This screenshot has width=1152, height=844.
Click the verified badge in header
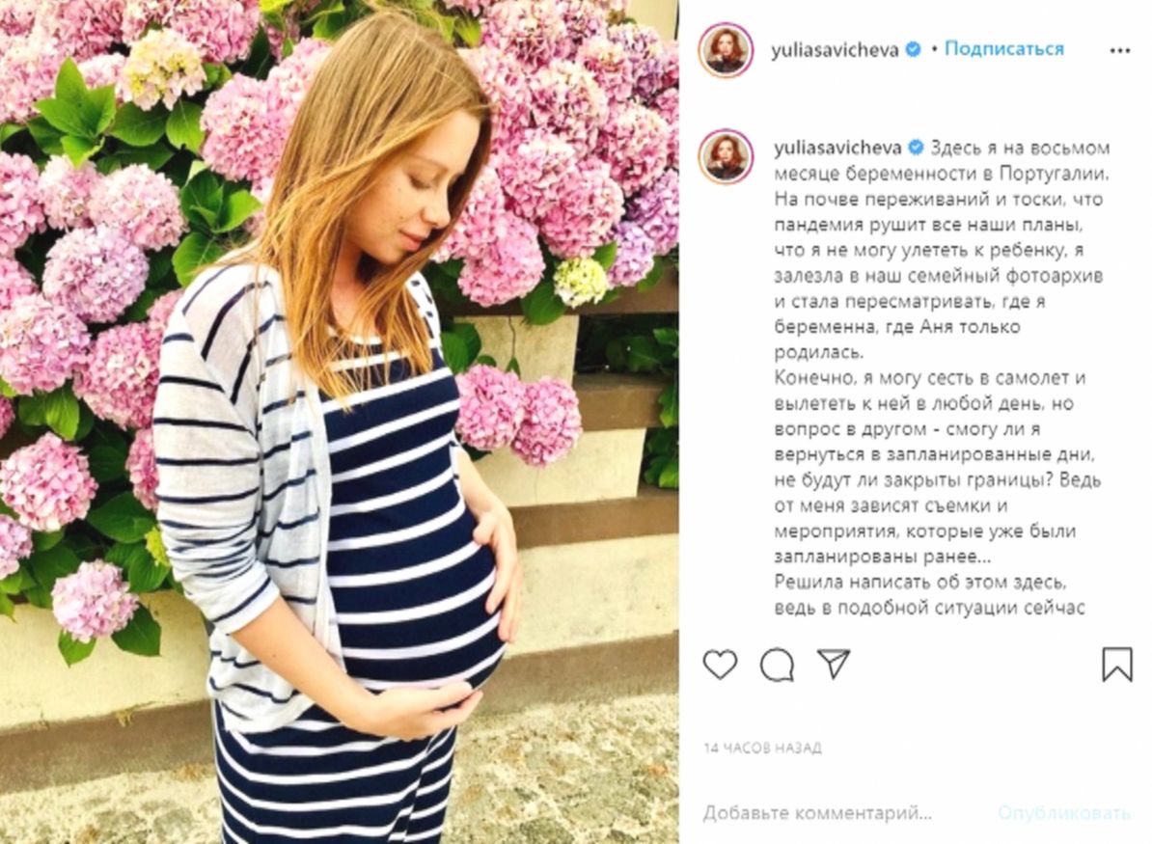pyautogui.click(x=914, y=50)
